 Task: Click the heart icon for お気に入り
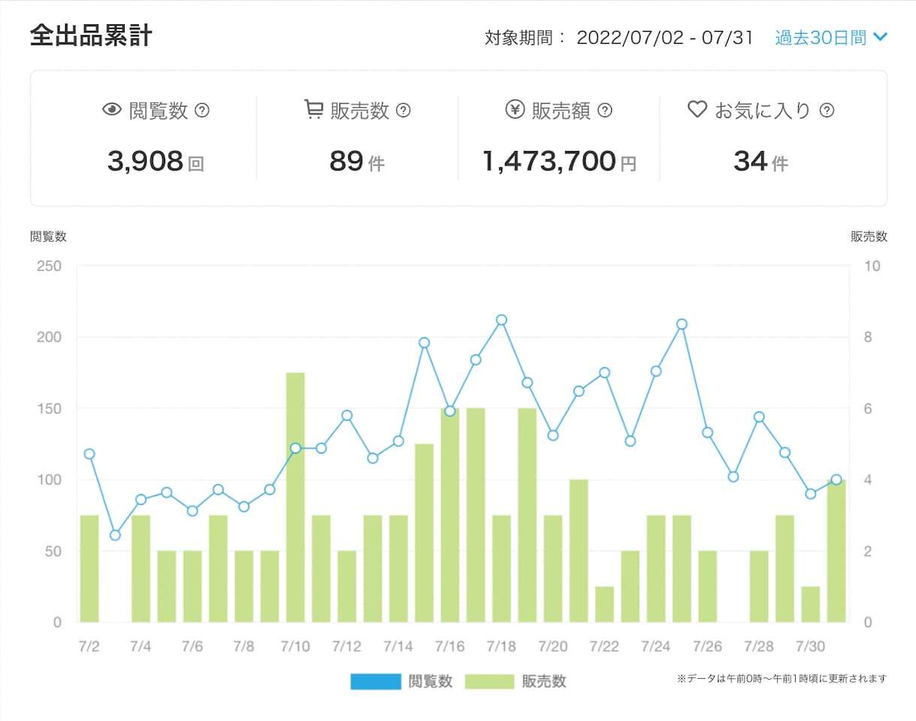698,110
